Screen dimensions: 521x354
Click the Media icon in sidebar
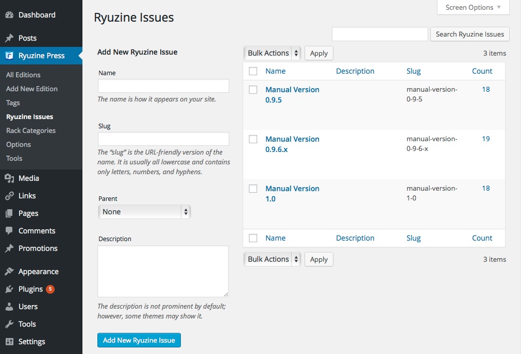(9, 178)
